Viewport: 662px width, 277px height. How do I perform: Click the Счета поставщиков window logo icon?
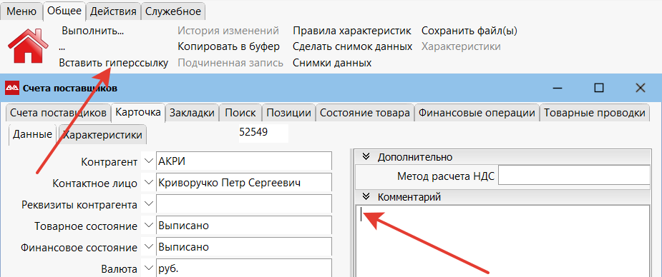tap(12, 88)
